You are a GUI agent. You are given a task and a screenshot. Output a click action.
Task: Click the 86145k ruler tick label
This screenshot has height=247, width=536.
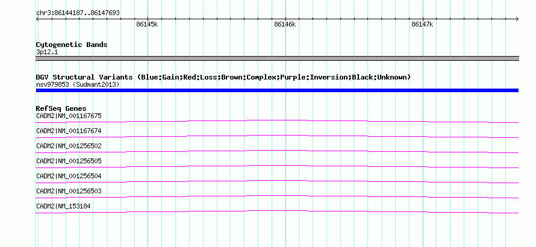click(147, 24)
